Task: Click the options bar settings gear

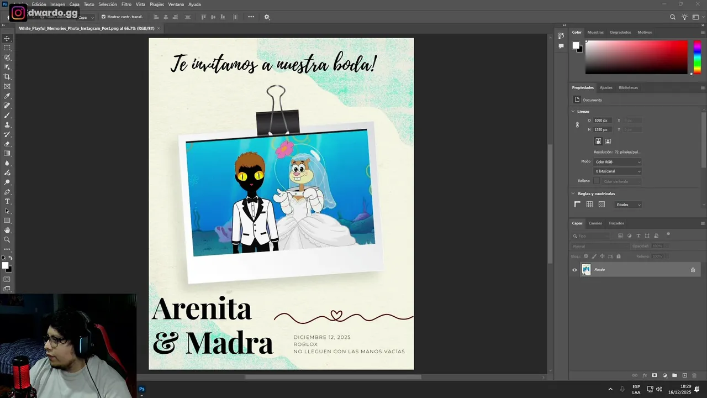Action: [267, 17]
